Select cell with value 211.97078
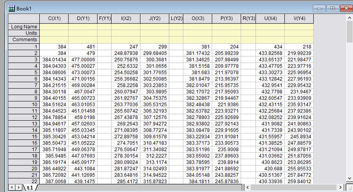This screenshot has height=192, width=353. [x=227, y=72]
